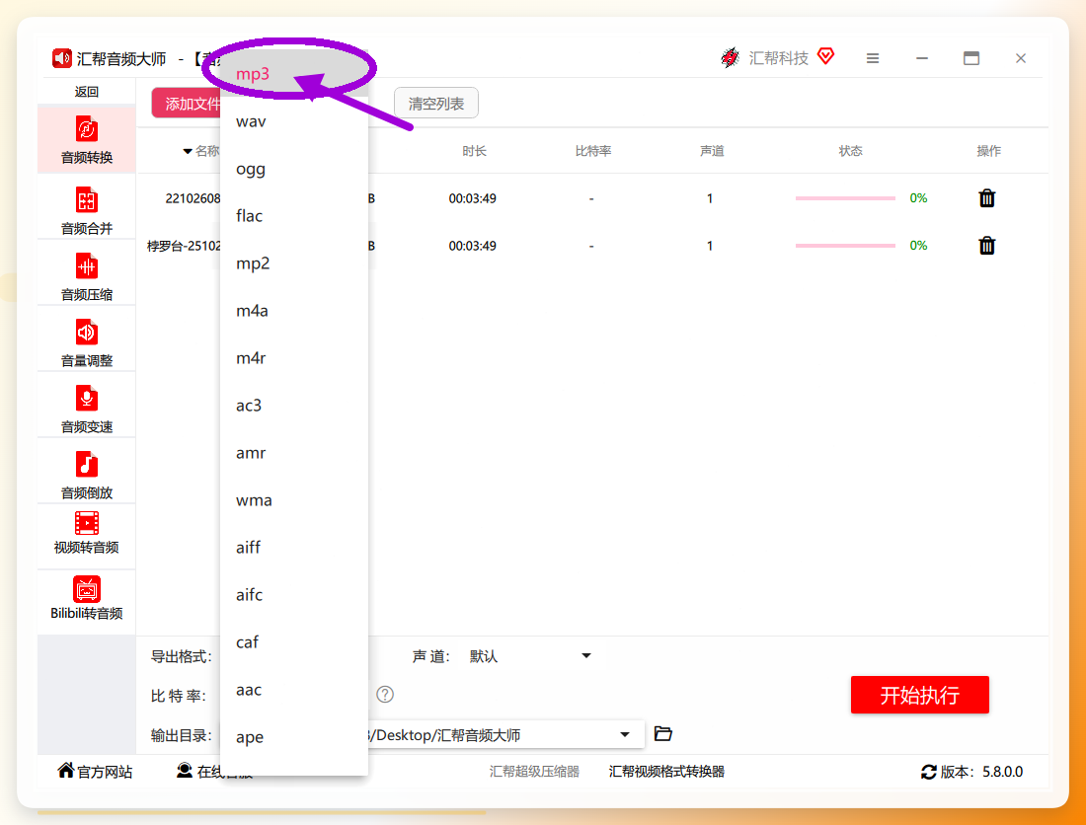Pick ape export format

pos(293,736)
